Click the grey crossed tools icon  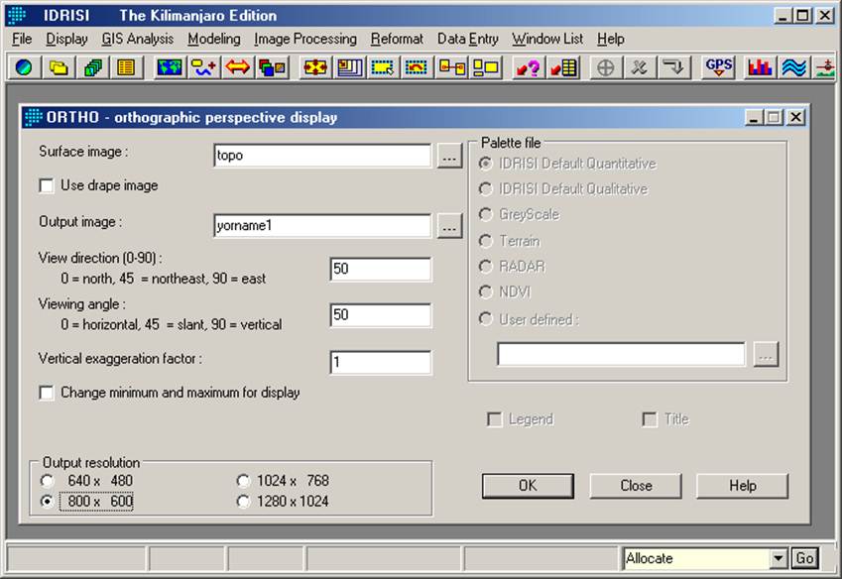[x=639, y=67]
